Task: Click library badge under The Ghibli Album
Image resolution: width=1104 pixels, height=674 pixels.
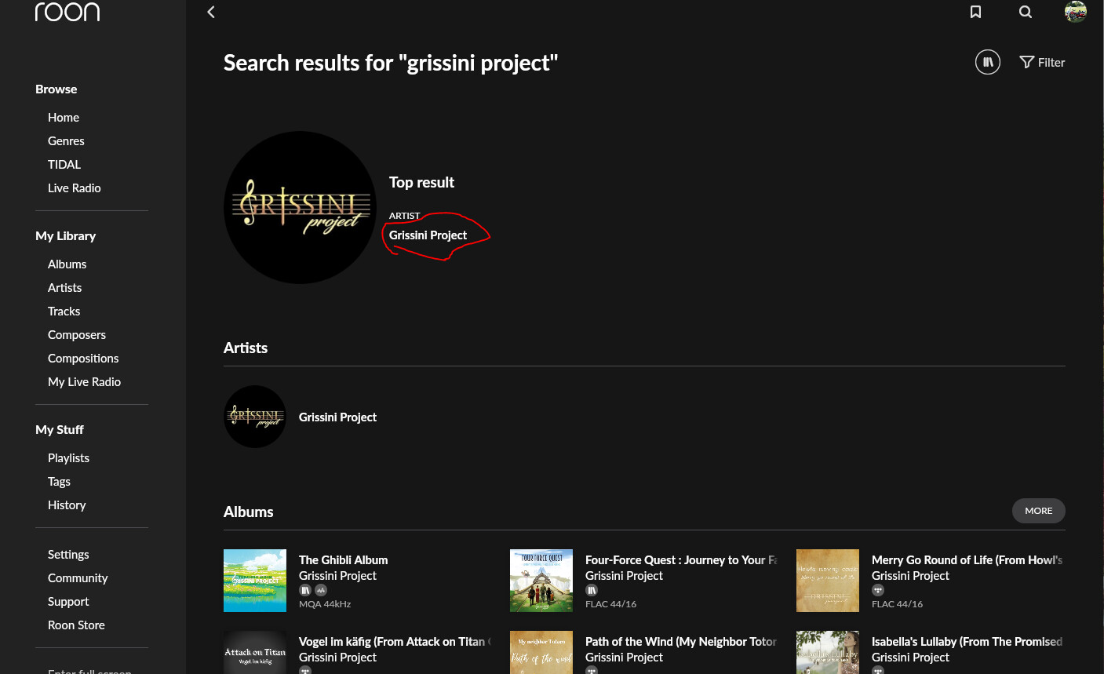Action: click(305, 590)
